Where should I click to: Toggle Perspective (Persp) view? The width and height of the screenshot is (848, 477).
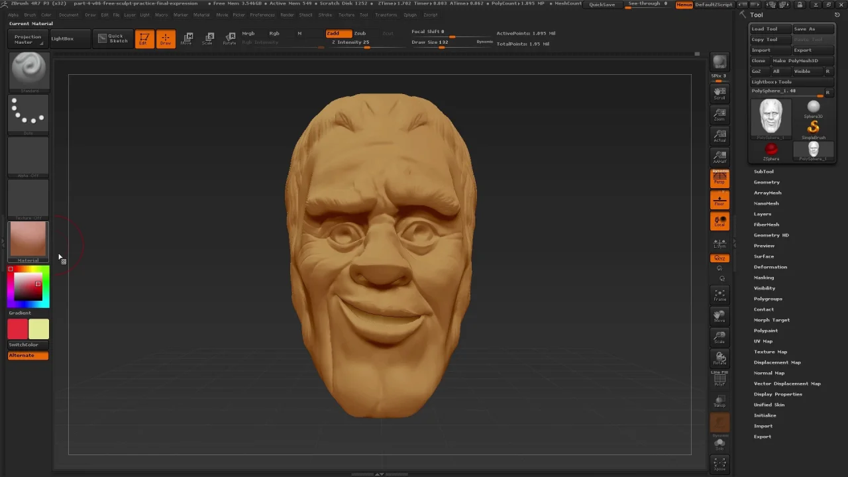719,178
